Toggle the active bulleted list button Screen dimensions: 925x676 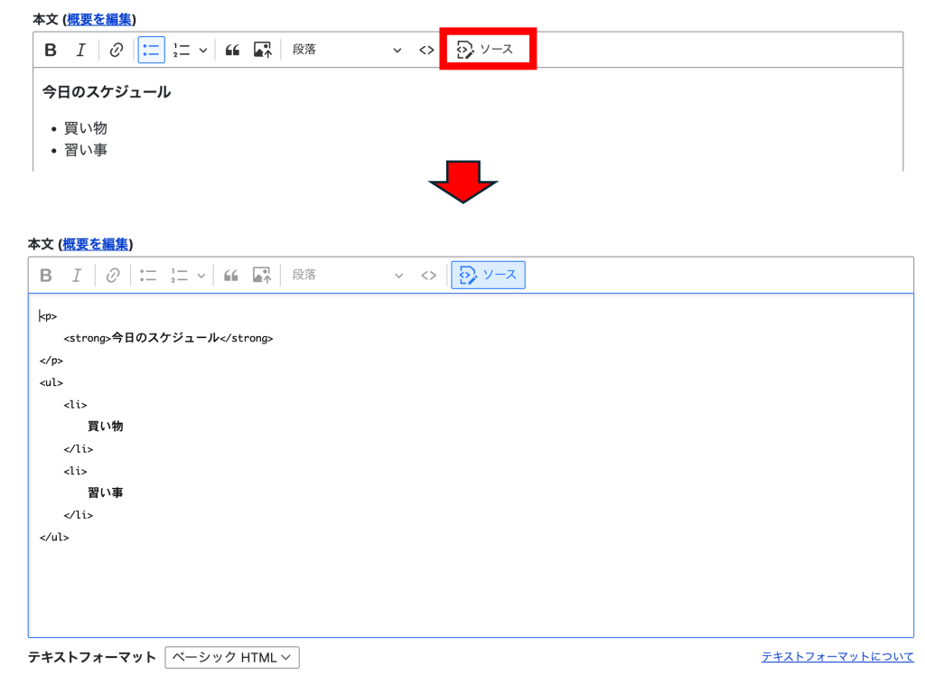click(151, 50)
